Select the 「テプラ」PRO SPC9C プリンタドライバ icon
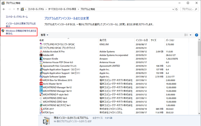This screenshot has width=201, height=126. [41, 48]
